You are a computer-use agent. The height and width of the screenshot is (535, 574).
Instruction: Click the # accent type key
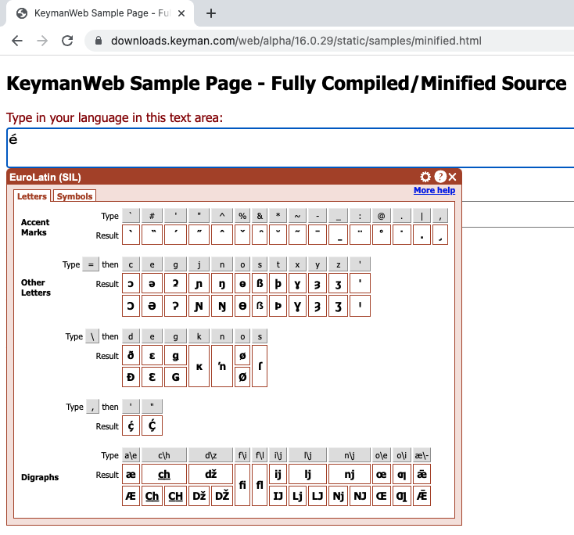pos(152,216)
